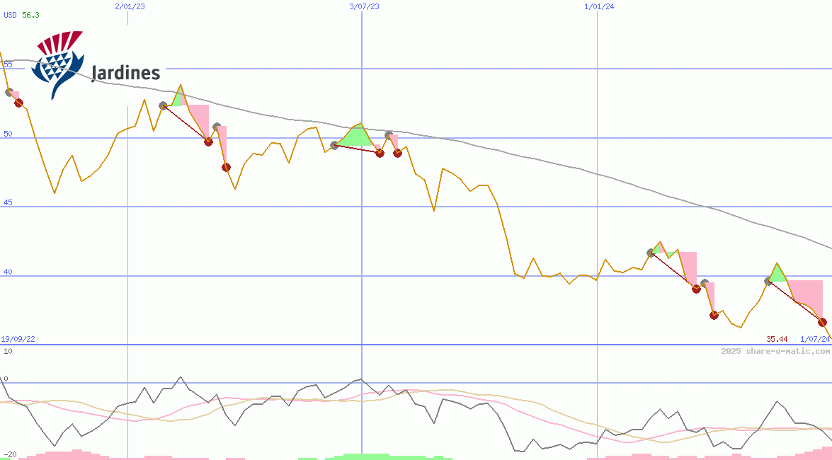Screen dimensions: 832x460
Task: Click the 1/07/24 end date label
Action: pos(815,339)
